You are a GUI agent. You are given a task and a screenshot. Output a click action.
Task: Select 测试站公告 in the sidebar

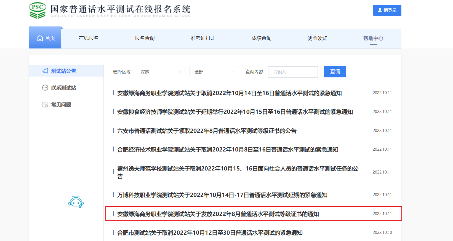tap(66, 71)
